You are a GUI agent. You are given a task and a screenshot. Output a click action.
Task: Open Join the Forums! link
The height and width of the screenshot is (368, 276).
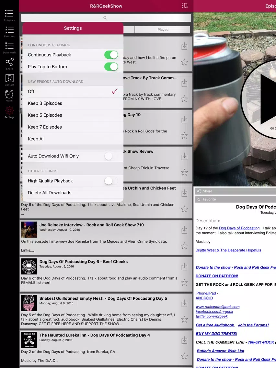253,325
